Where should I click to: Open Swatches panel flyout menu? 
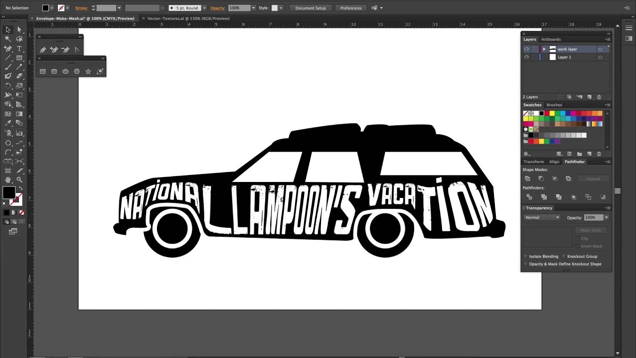(607, 105)
